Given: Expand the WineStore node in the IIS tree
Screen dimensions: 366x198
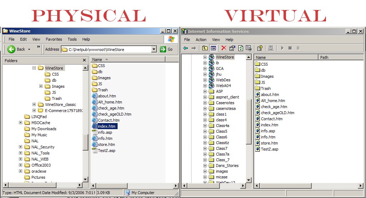Looking at the screenshot, I should point(205,57).
